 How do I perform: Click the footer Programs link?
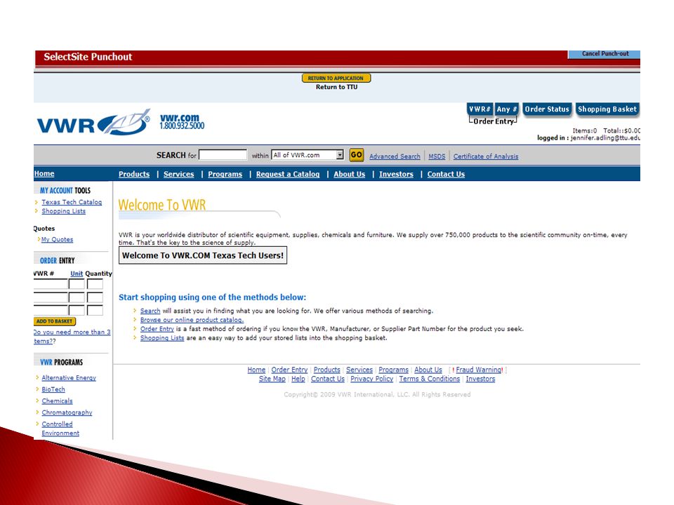393,370
